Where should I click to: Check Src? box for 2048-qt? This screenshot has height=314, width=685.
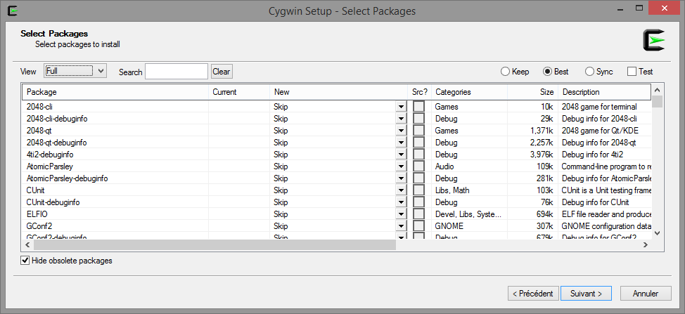click(x=419, y=131)
